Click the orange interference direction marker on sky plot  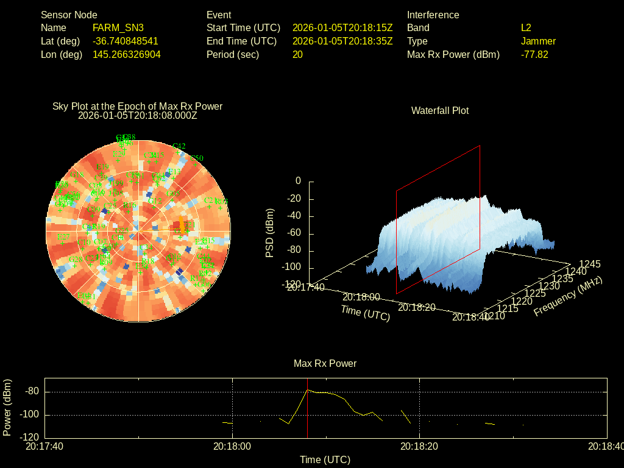pos(182,226)
